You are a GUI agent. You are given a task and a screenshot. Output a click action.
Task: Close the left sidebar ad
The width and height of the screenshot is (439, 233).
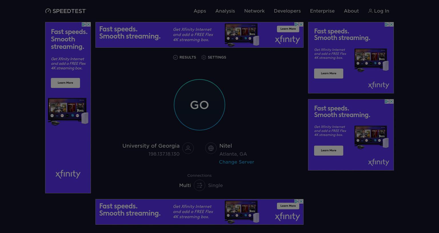88,25
